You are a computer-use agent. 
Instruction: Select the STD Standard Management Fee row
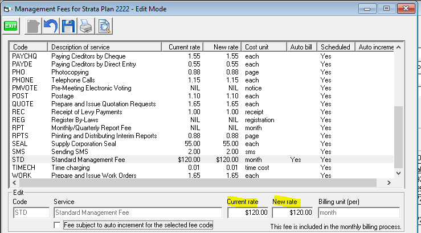coord(202,160)
